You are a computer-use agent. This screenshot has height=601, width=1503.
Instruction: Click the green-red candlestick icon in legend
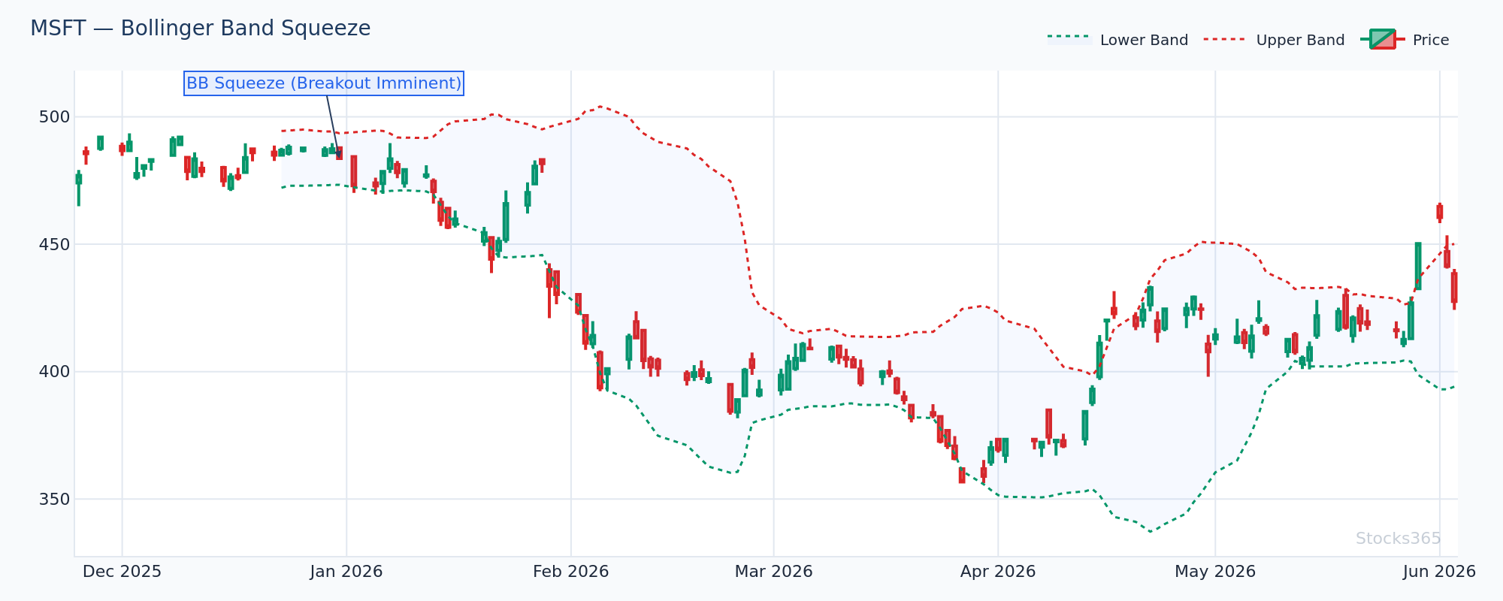coord(1382,39)
